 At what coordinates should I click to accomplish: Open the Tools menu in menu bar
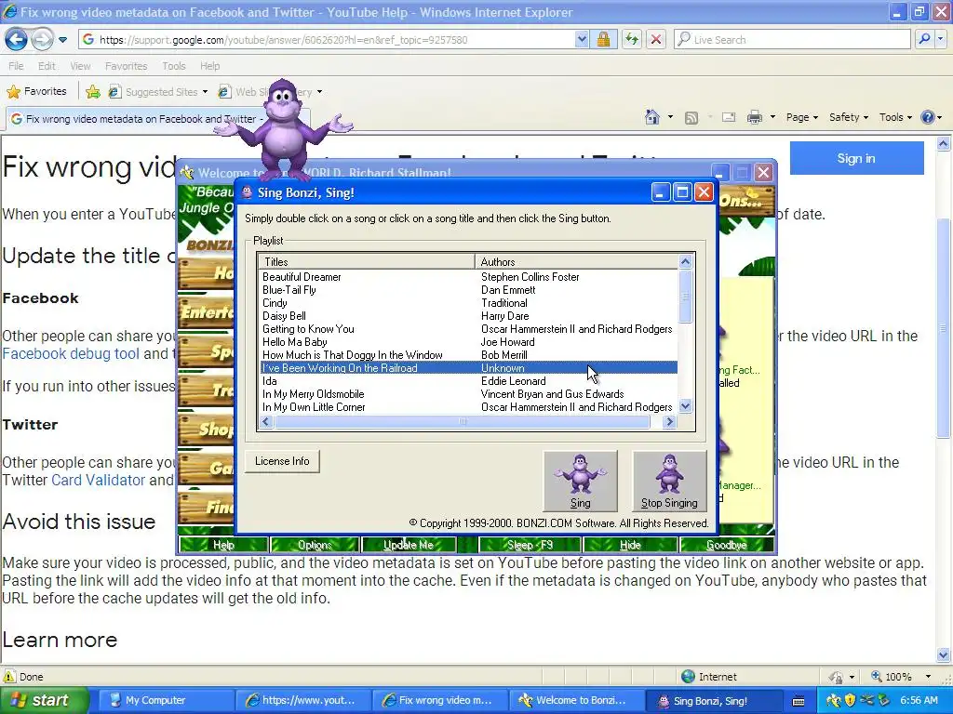click(x=173, y=66)
